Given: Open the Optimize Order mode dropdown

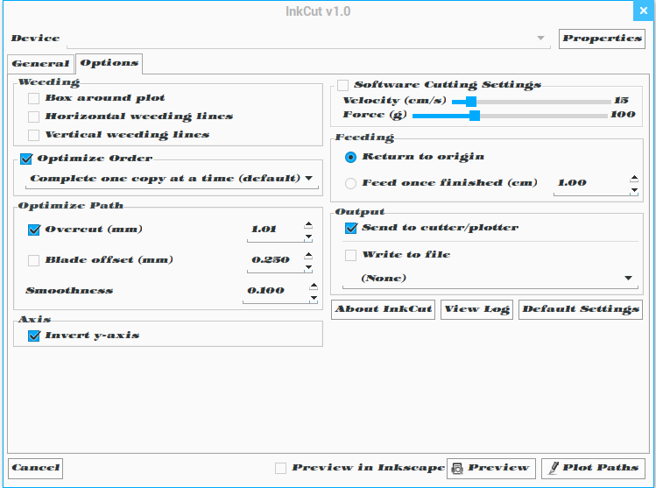Looking at the screenshot, I should click(x=172, y=179).
